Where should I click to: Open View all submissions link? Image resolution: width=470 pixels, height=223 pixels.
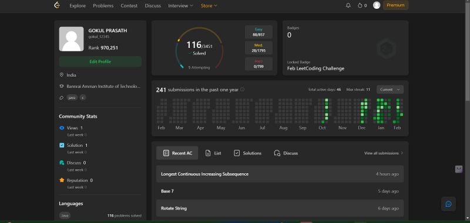pos(384,153)
